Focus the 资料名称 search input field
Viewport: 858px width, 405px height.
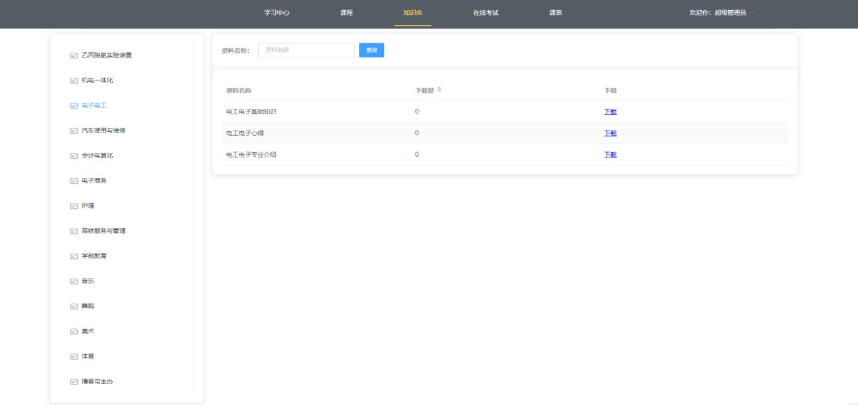(306, 50)
